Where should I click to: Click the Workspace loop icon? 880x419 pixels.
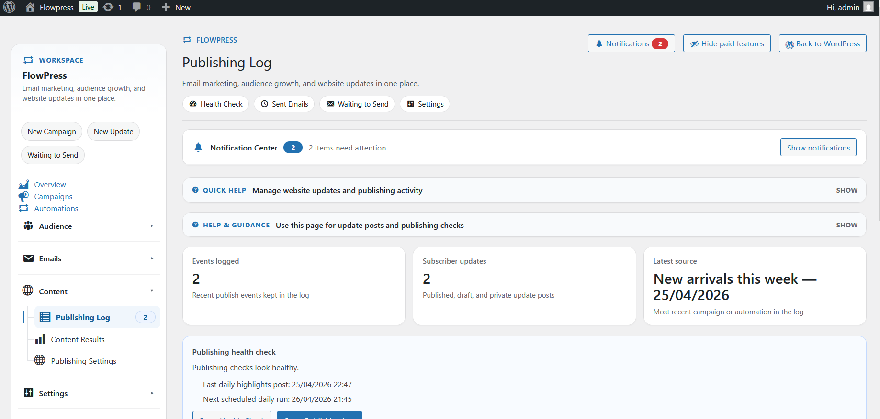(x=28, y=60)
